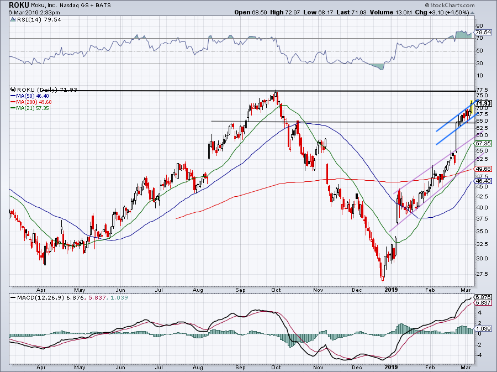The width and height of the screenshot is (497, 372).
Task: Click the 'Chg +3.10 (+4.50%)' header value
Action: (442, 13)
